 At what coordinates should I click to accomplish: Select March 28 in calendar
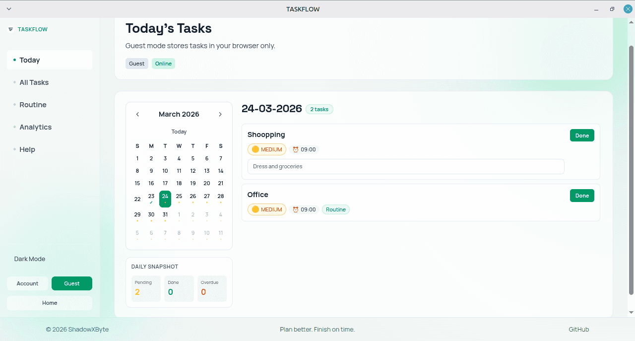[x=221, y=198]
